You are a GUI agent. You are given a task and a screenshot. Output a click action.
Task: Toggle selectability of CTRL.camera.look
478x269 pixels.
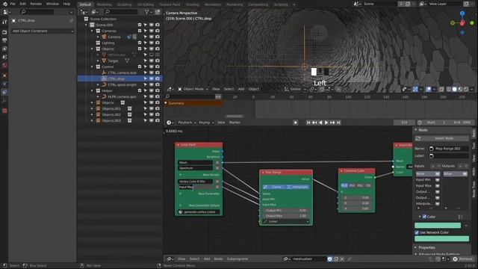[x=146, y=72]
